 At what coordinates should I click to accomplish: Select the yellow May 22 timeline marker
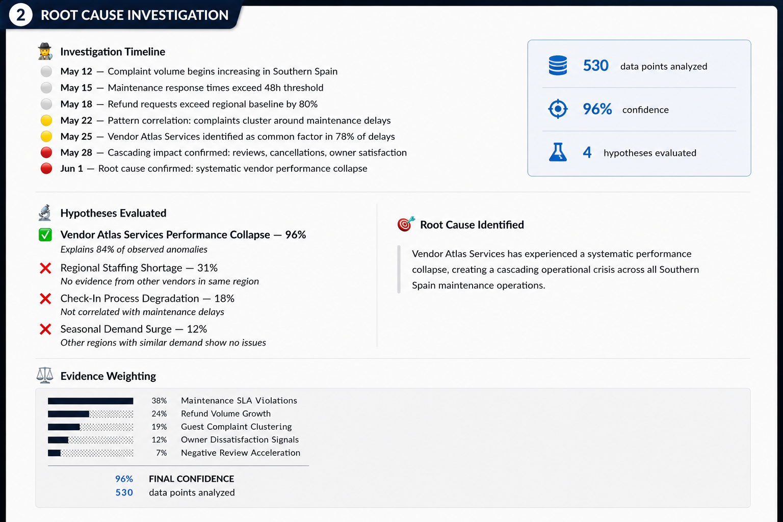(46, 120)
